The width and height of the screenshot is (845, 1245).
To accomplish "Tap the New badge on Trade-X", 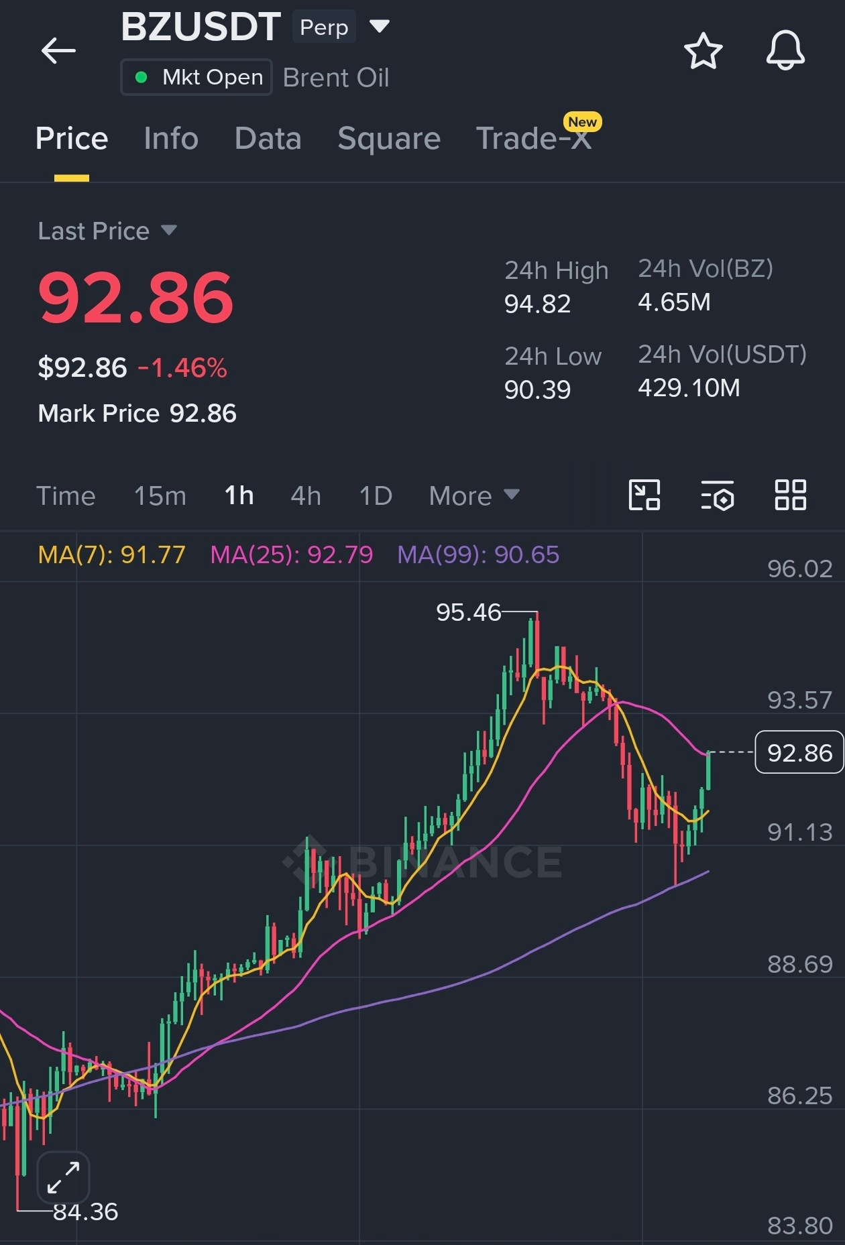I will coord(582,122).
